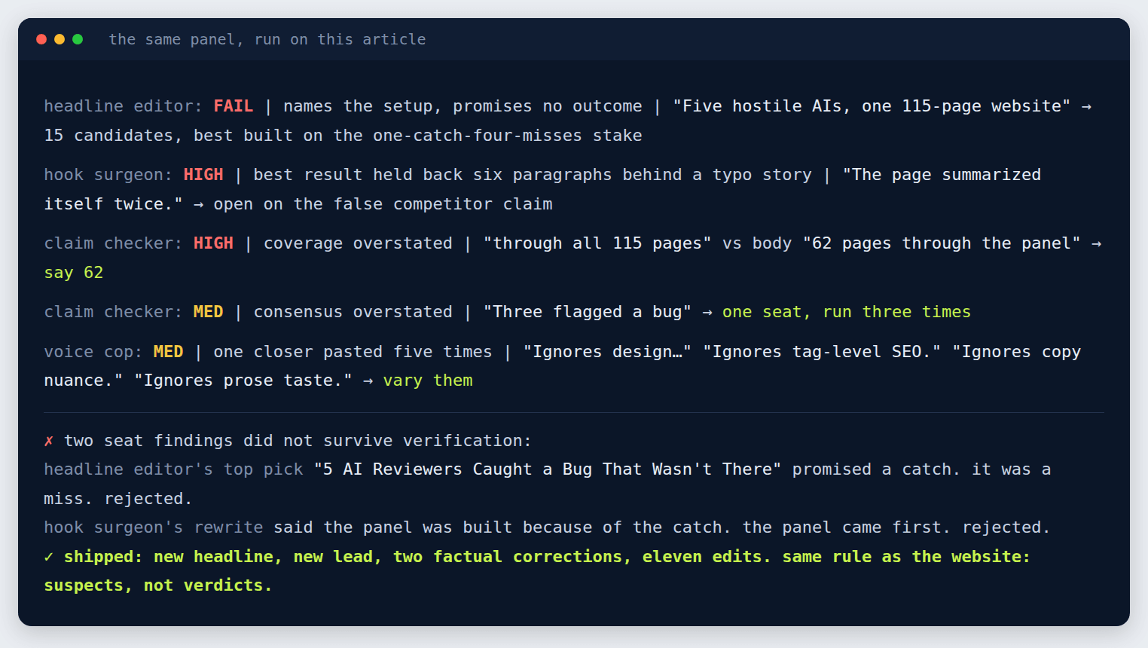Image resolution: width=1148 pixels, height=648 pixels.
Task: Click the 'hook surgeon:' label
Action: (x=108, y=175)
